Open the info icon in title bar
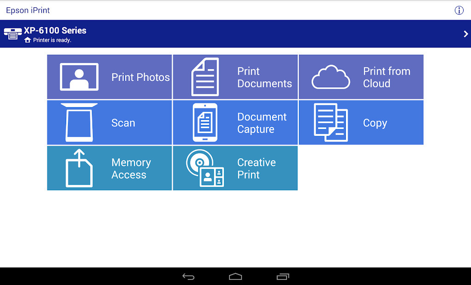471x285 pixels. pos(459,10)
